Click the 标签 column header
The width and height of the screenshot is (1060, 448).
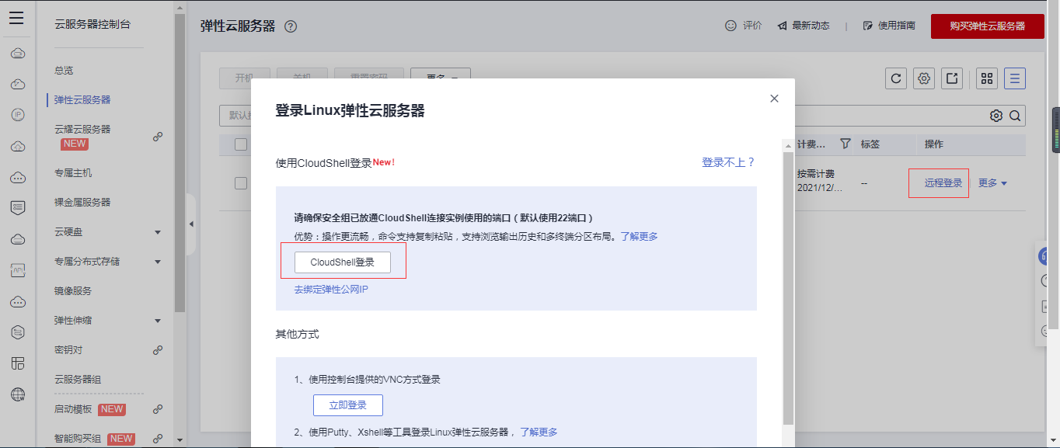pos(870,144)
